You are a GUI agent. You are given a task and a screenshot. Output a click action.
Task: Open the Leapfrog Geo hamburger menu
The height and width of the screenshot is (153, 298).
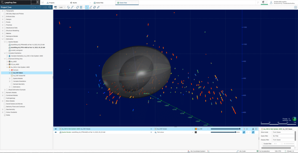pyautogui.click(x=2, y=2)
